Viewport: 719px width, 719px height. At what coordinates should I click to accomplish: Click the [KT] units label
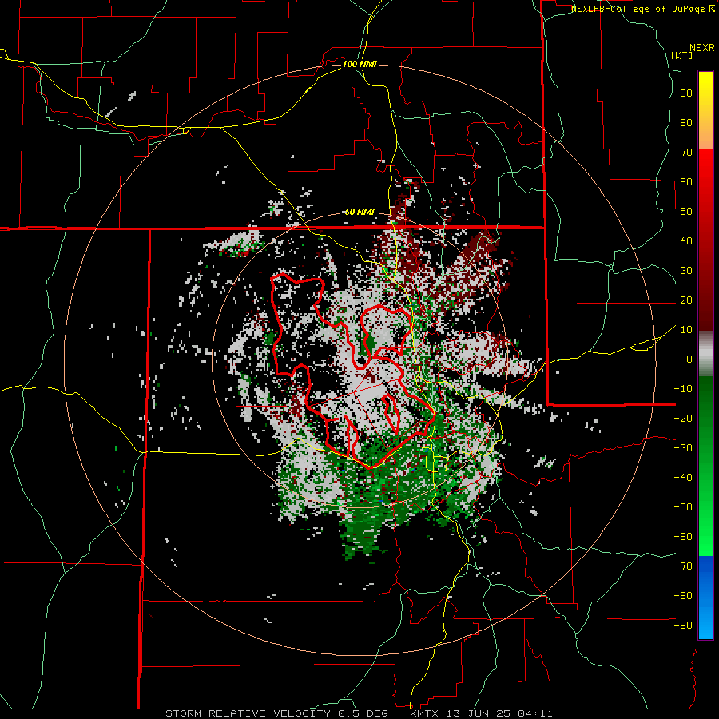[x=682, y=55]
